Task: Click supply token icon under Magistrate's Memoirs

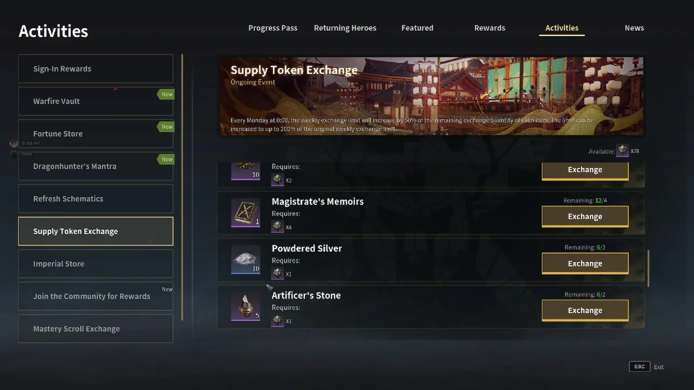Action: [278, 226]
